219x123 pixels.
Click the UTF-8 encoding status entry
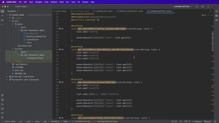[x=187, y=122]
